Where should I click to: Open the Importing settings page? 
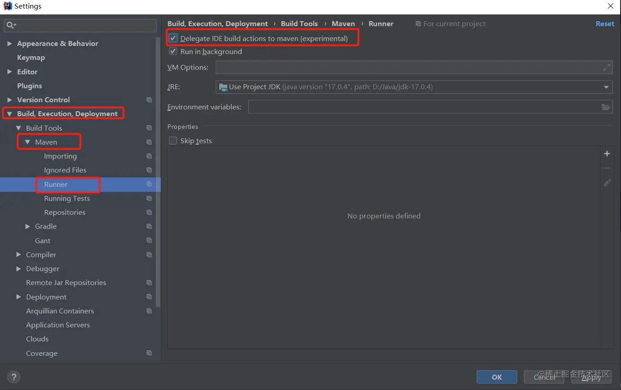point(60,156)
